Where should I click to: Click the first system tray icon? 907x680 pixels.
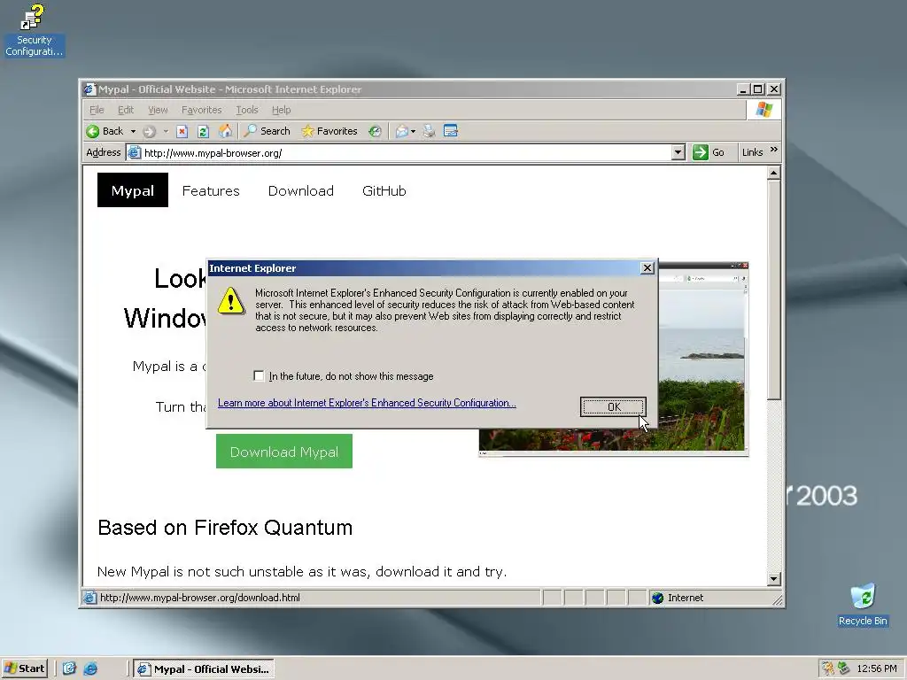coord(828,668)
